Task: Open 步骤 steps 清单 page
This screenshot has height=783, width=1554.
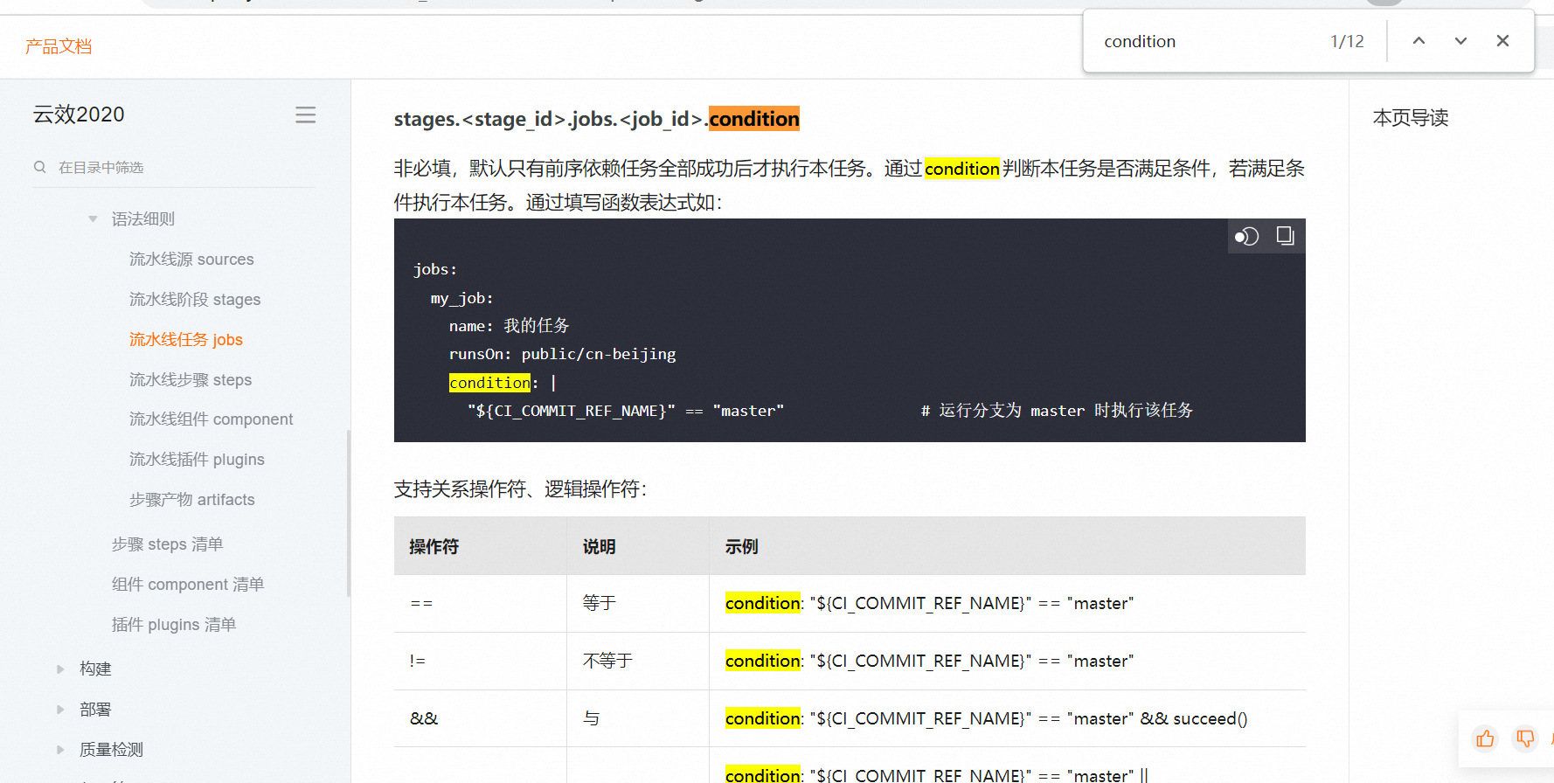Action: click(167, 544)
